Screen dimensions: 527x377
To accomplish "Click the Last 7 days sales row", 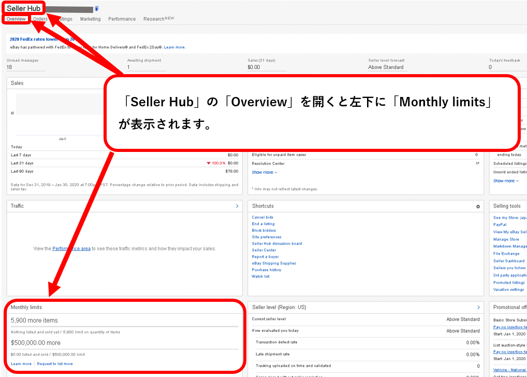I will tap(124, 155).
